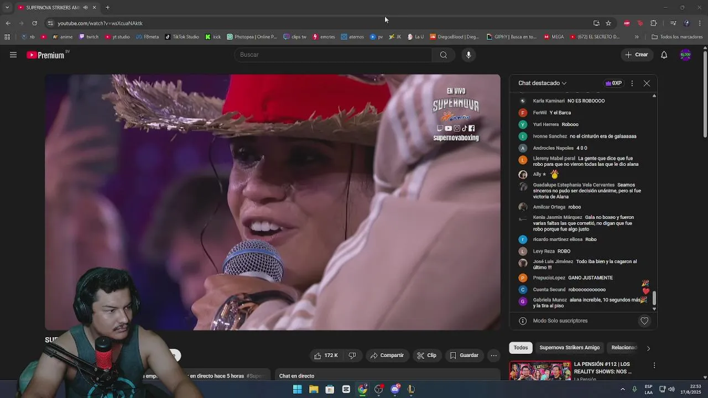Image resolution: width=708 pixels, height=398 pixels.
Task: Open more actions ellipsis under video
Action: pos(494,355)
